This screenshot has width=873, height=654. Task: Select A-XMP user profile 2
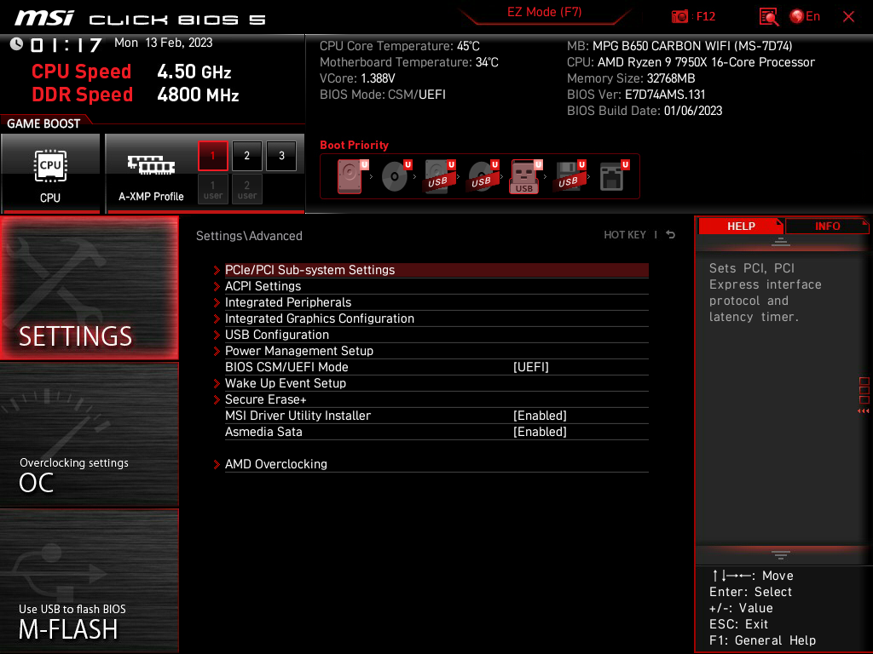(247, 190)
